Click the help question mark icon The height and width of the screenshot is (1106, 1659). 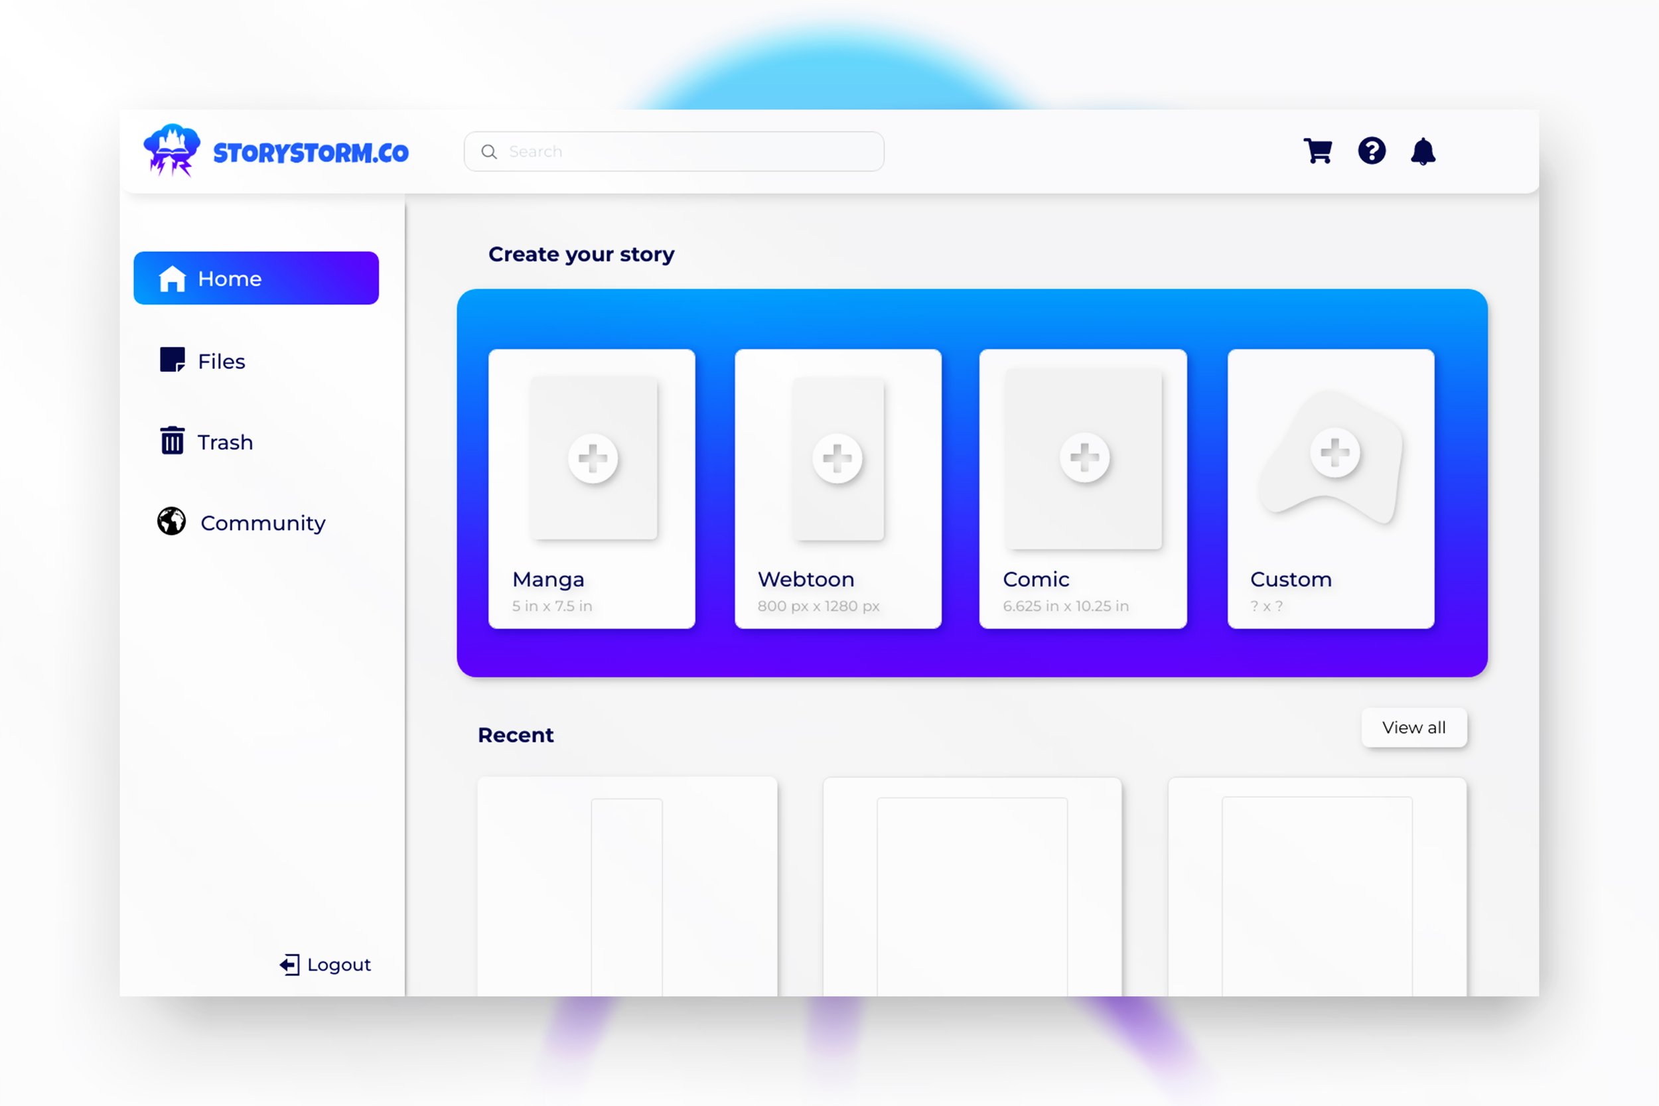(x=1372, y=151)
